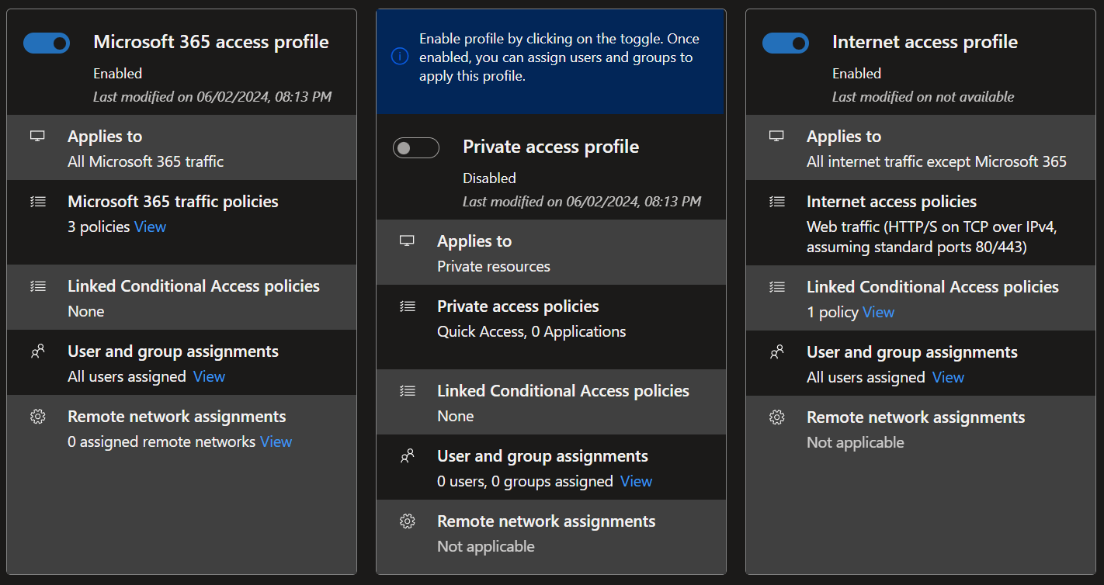
Task: Click users icon beside 0 users, 0 groups assigned
Action: [407, 456]
